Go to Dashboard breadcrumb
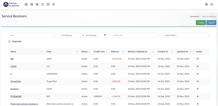Image resolution: width=218 pixels, height=106 pixels. [x=194, y=16]
